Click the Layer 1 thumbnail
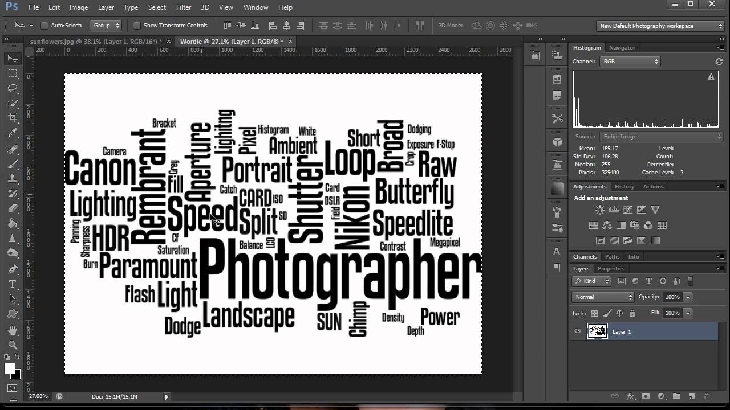Screen dimensions: 730x410 point(598,331)
